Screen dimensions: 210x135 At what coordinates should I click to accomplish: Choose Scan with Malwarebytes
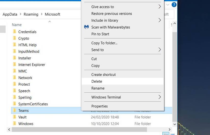[x=122, y=27]
